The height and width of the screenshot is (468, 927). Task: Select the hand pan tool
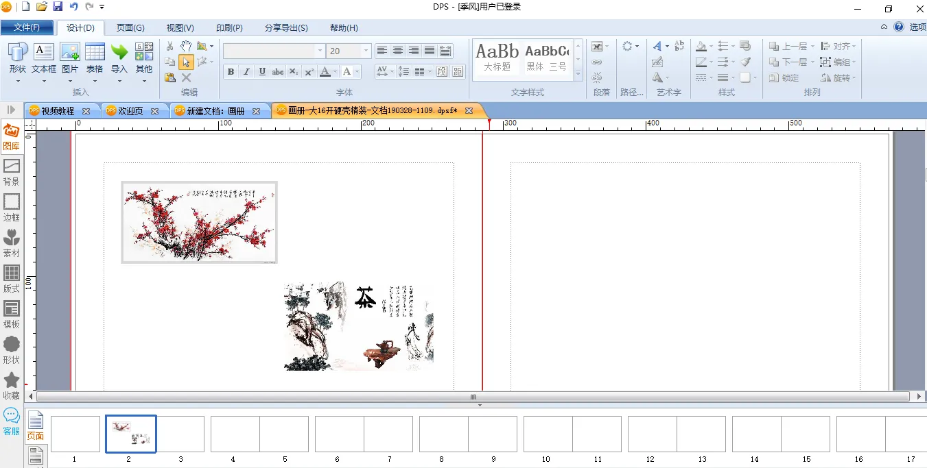185,46
